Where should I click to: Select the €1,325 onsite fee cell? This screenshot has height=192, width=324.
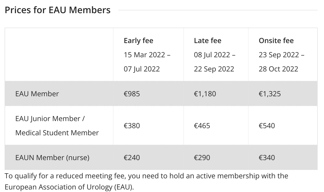(x=270, y=94)
